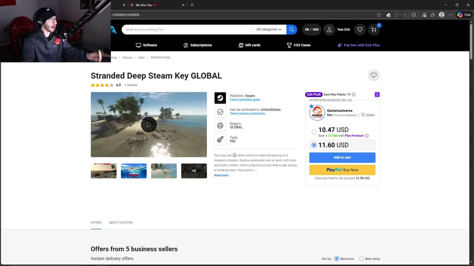Switch to the ABOUT THIS ITEM tab
Screen dimensions: 474x266
pos(121,222)
